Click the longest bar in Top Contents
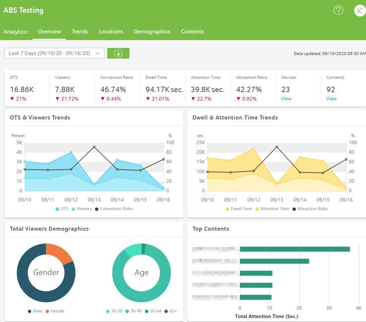Image resolution: width=366 pixels, height=322 pixels. [295, 249]
